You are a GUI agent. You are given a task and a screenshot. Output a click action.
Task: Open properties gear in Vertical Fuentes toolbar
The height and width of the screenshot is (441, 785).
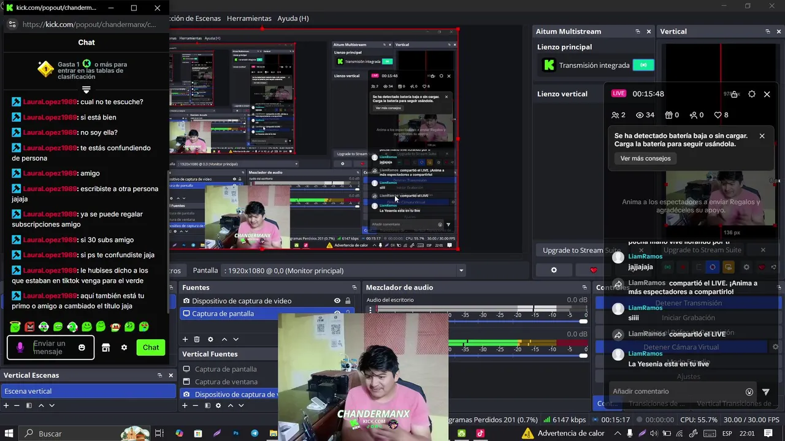point(218,405)
